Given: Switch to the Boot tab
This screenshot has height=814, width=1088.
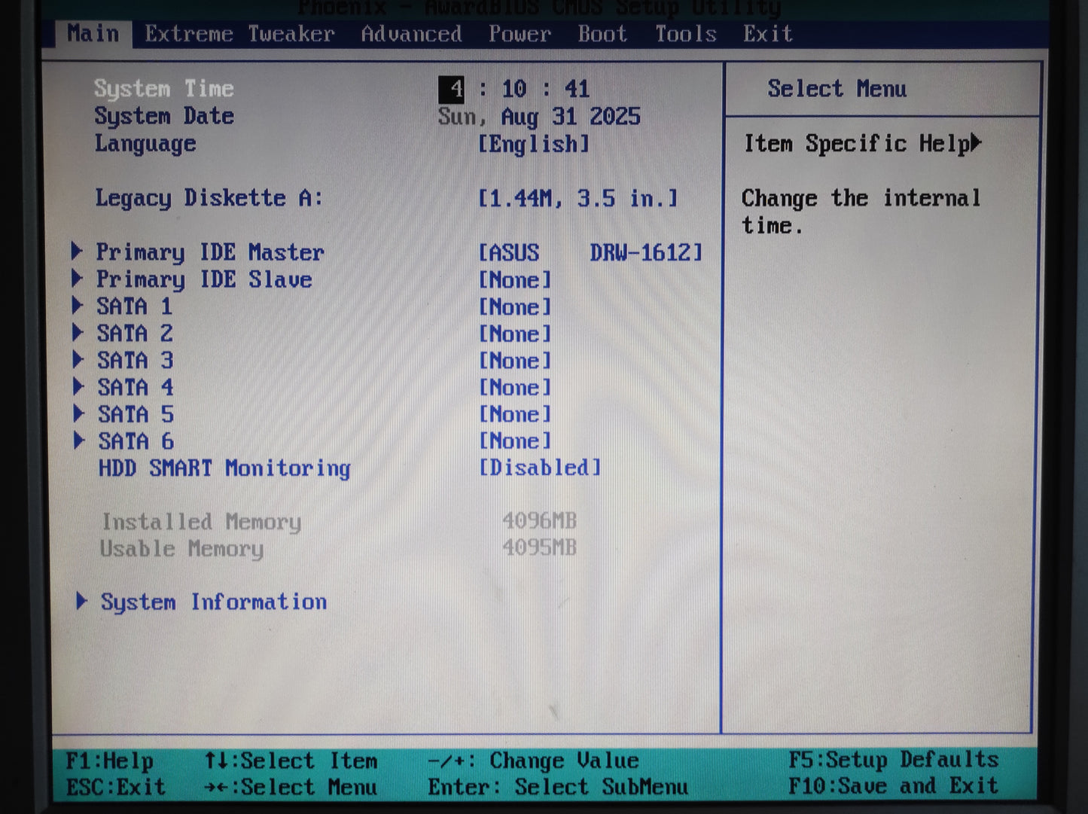Looking at the screenshot, I should coord(602,34).
